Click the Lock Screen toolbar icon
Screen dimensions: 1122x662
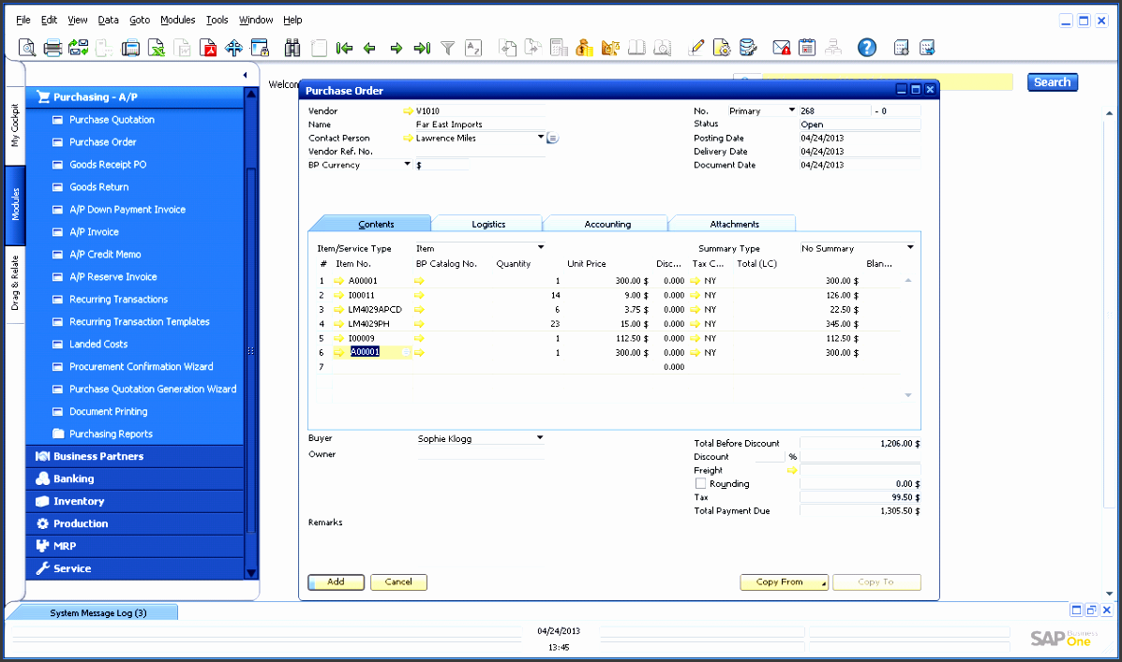[260, 48]
